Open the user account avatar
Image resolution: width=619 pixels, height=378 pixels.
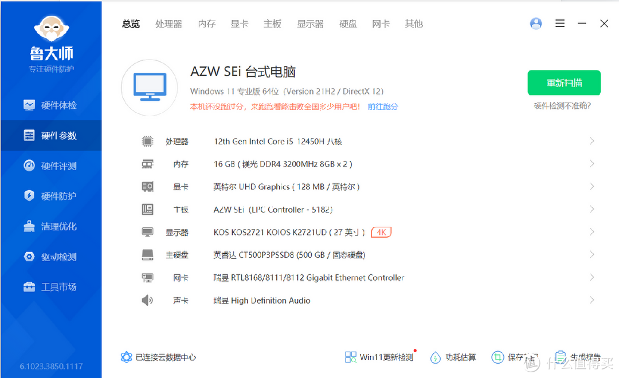[x=536, y=23]
